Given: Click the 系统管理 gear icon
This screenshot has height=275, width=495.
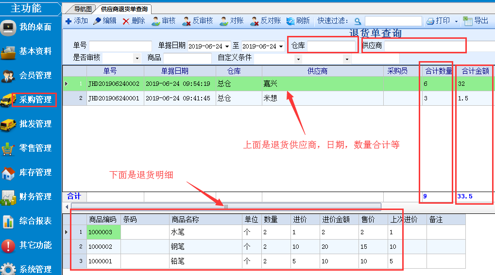Looking at the screenshot, I should pos(8,269).
